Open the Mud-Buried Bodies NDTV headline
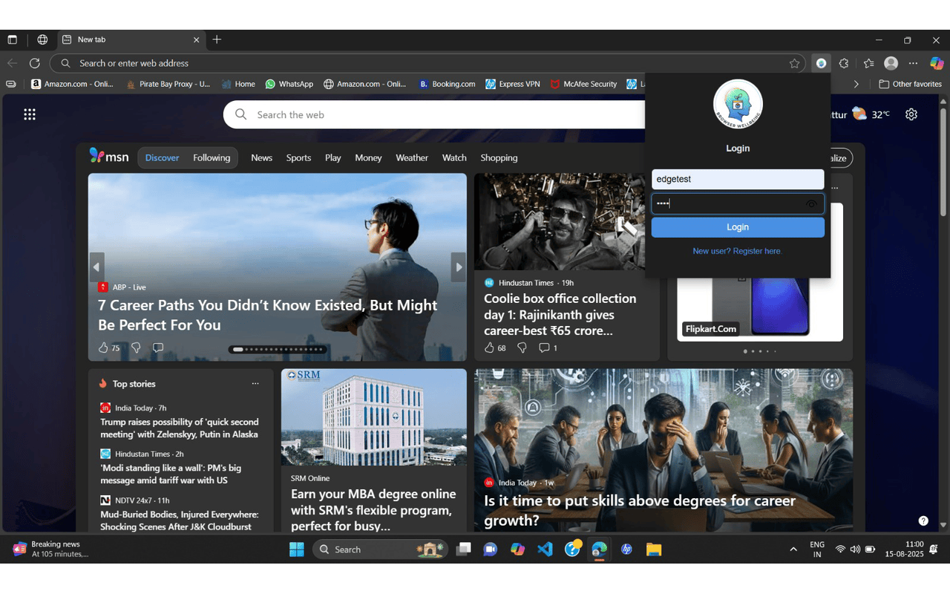The width and height of the screenshot is (950, 594). 180,520
